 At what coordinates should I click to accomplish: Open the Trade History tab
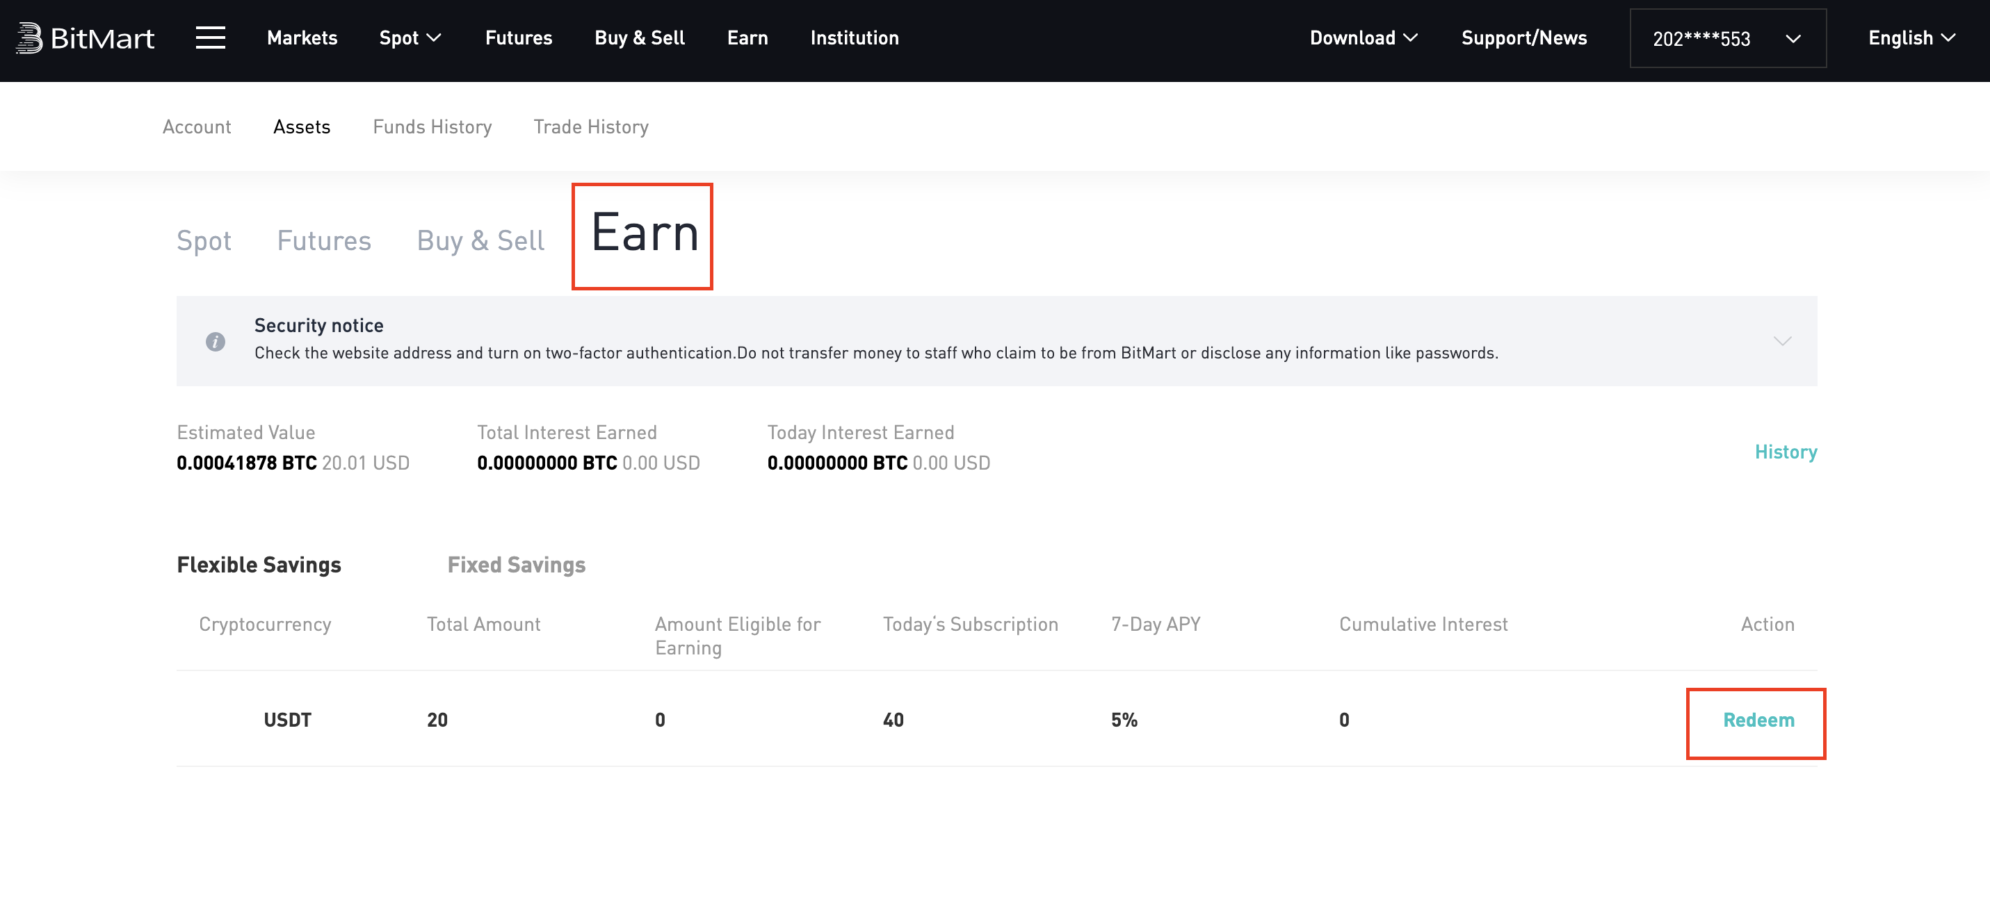pos(591,126)
